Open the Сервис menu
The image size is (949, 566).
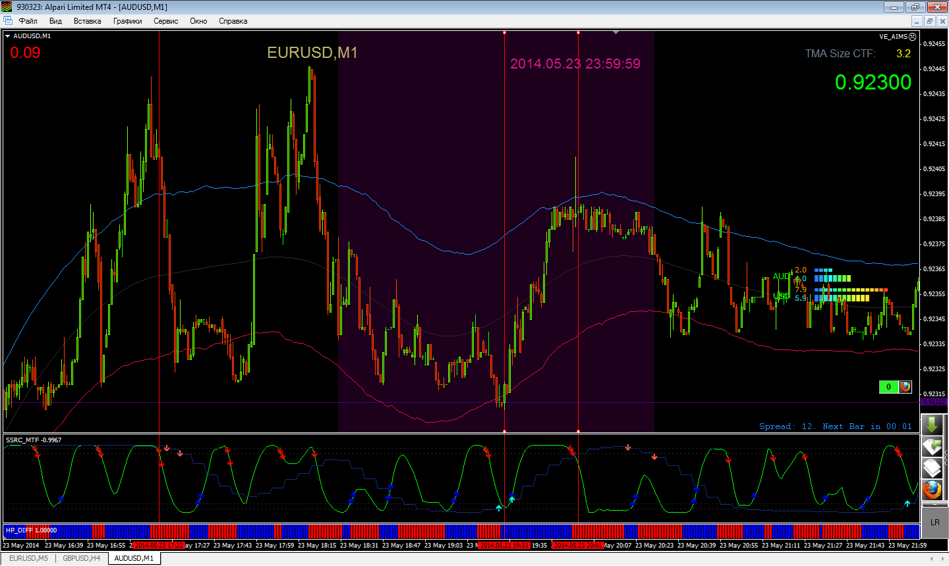165,21
